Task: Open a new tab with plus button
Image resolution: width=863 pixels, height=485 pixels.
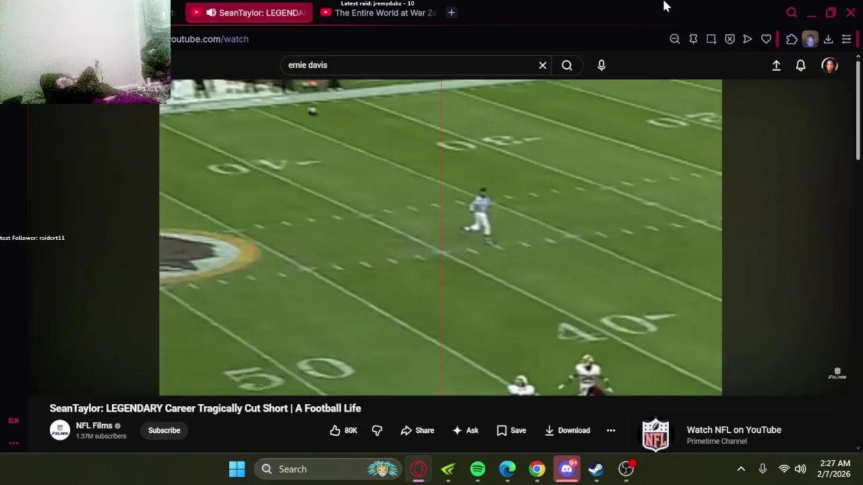Action: coord(451,12)
